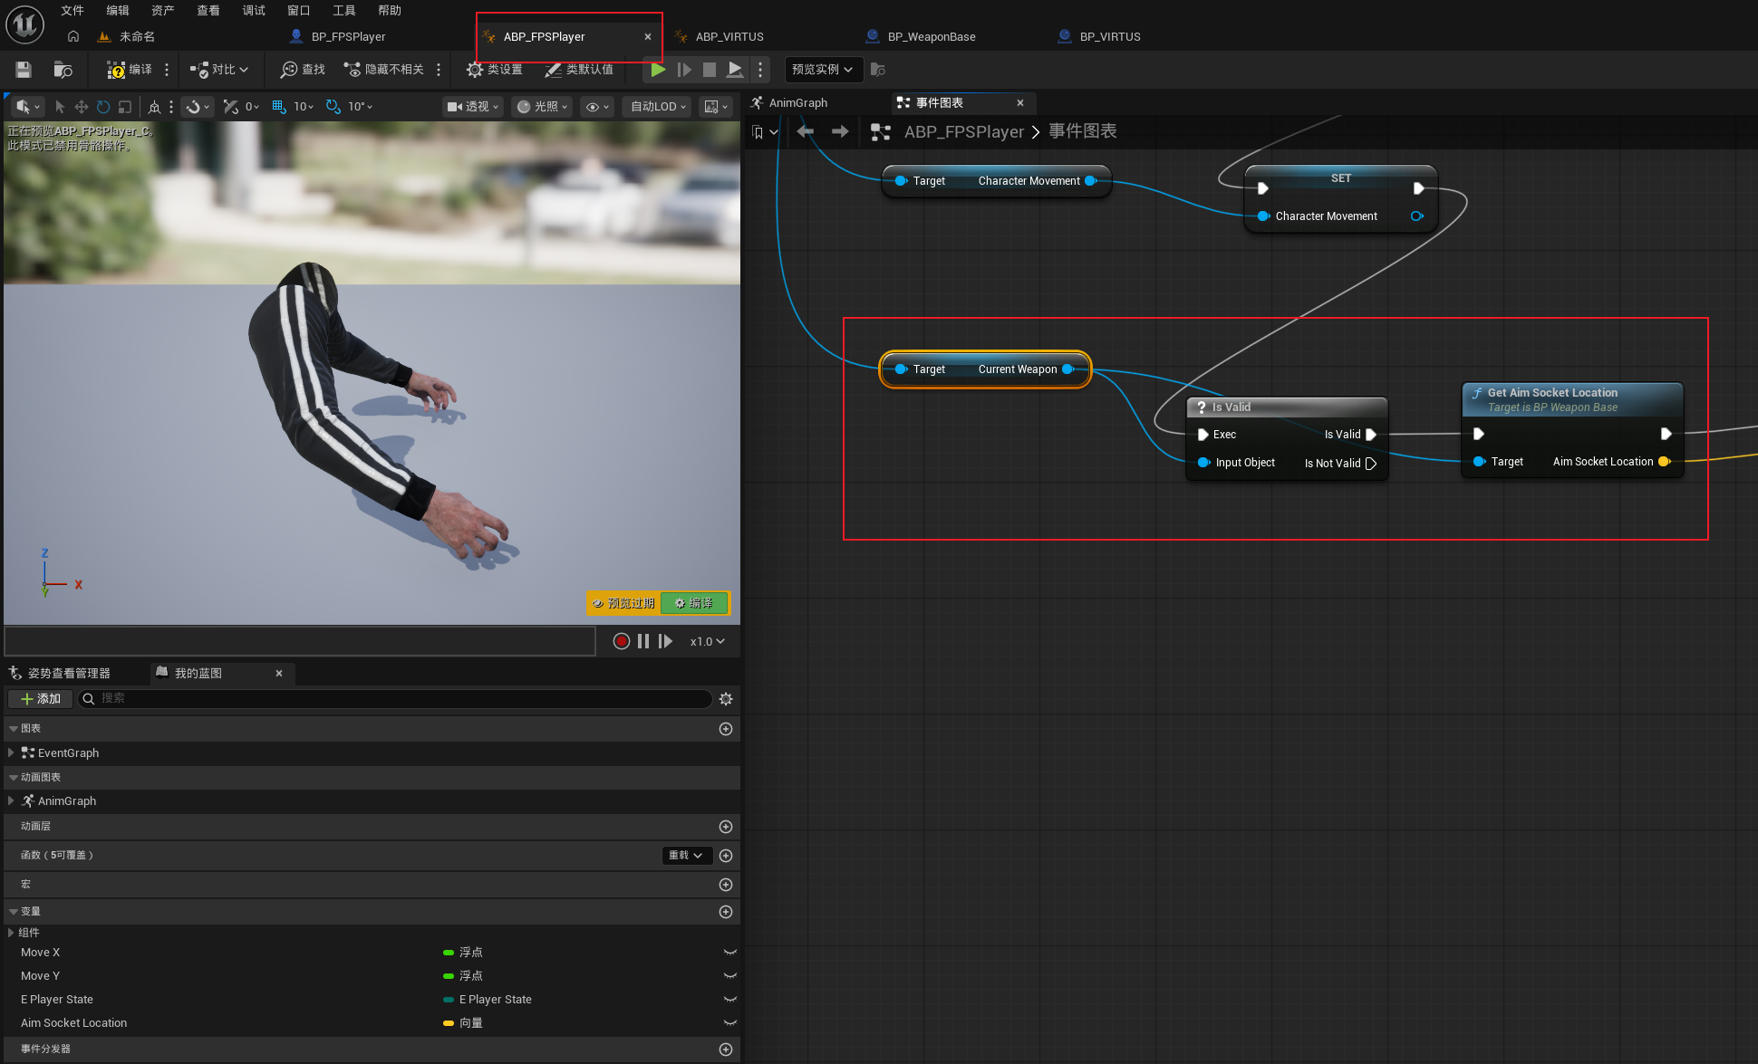The width and height of the screenshot is (1758, 1064).
Task: Select the Scale tool in viewport
Action: (125, 107)
